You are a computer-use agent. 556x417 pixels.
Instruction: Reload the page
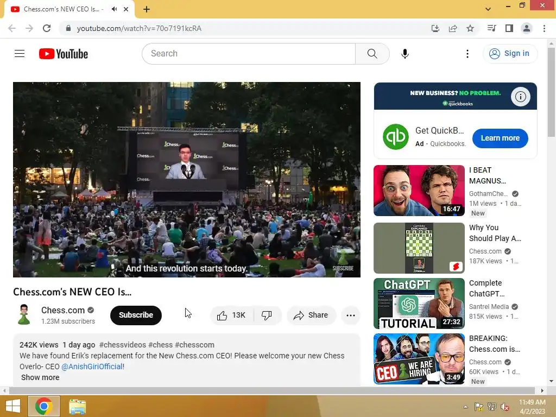[47, 28]
